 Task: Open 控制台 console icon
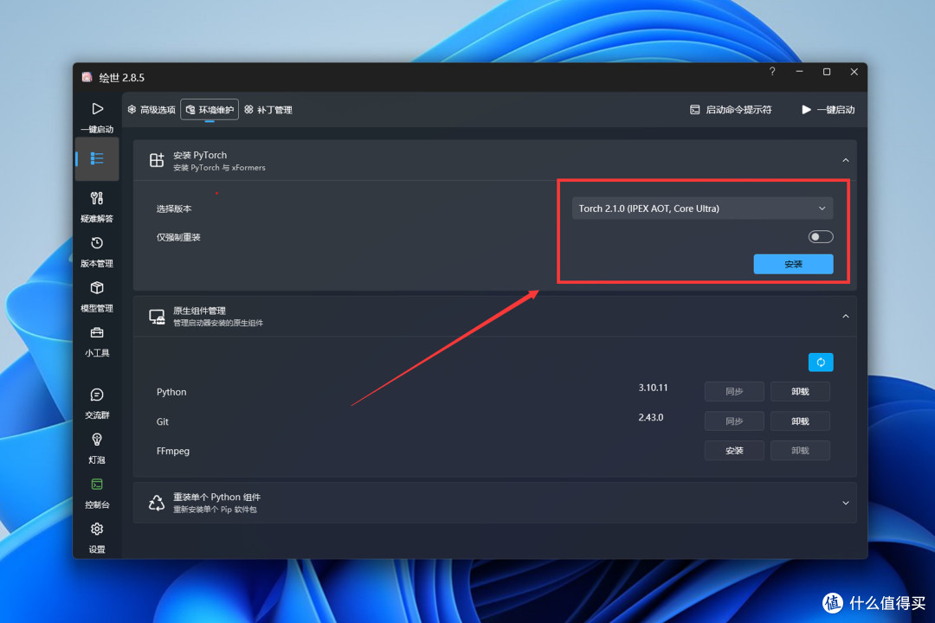point(97,484)
